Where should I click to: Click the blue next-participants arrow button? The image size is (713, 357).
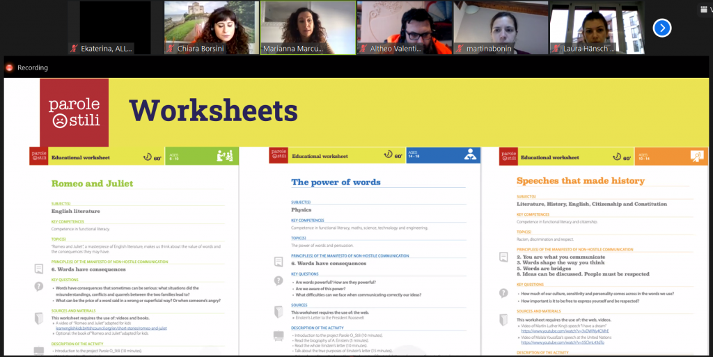point(661,28)
